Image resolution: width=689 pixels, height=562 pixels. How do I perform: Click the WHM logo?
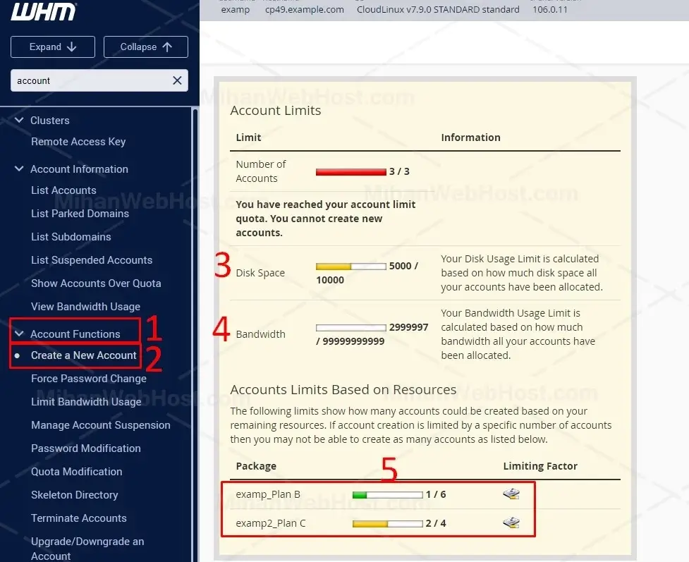point(44,12)
